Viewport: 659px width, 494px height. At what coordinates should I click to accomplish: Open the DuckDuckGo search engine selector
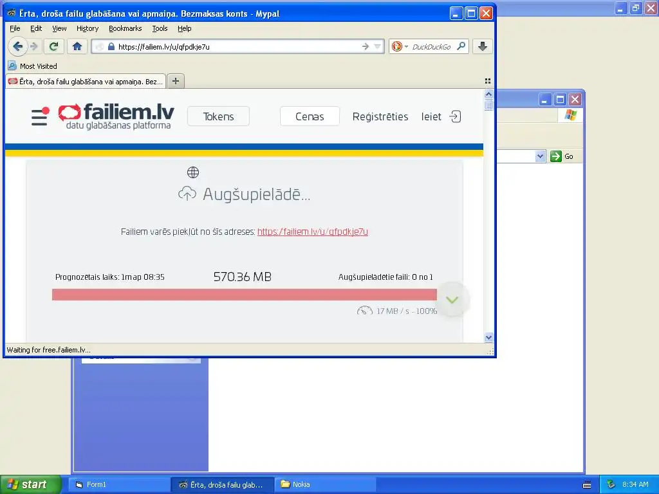pyautogui.click(x=400, y=46)
